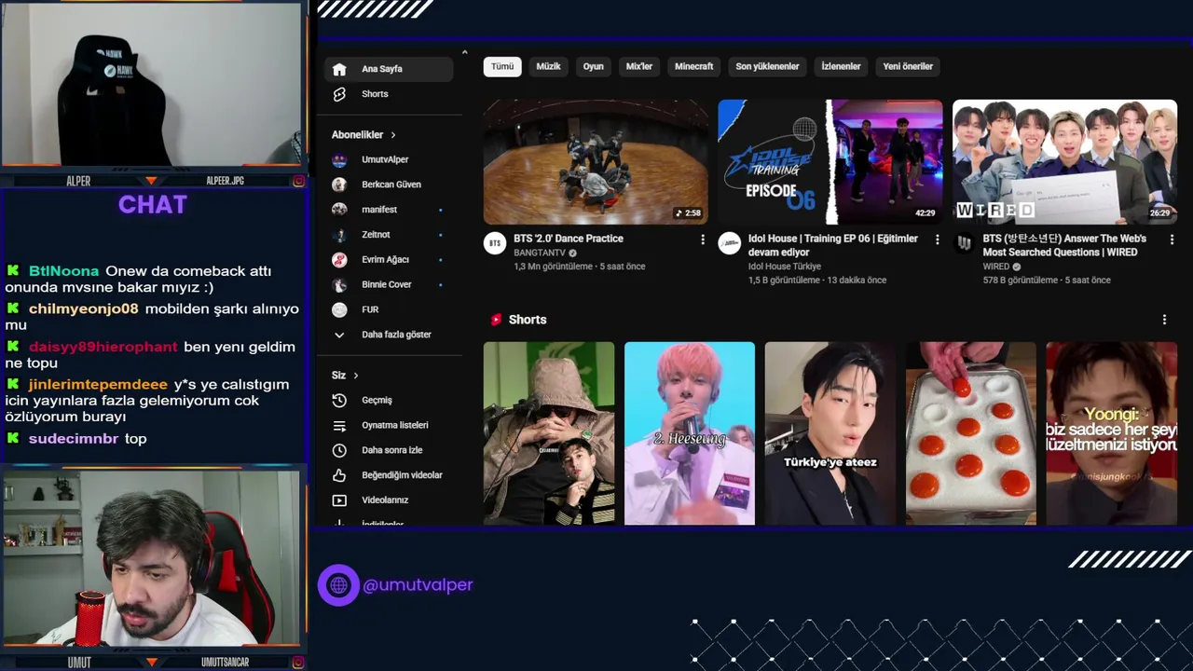Select the Mix'ler filter chip
This screenshot has height=671, width=1193.
point(639,66)
